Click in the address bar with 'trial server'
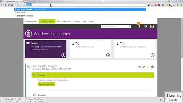183x103 pixels. click(x=80, y=5)
